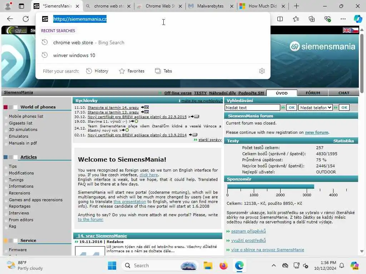Click the siemensmania logo in banner
This screenshot has height=274, width=366.
click(322, 46)
